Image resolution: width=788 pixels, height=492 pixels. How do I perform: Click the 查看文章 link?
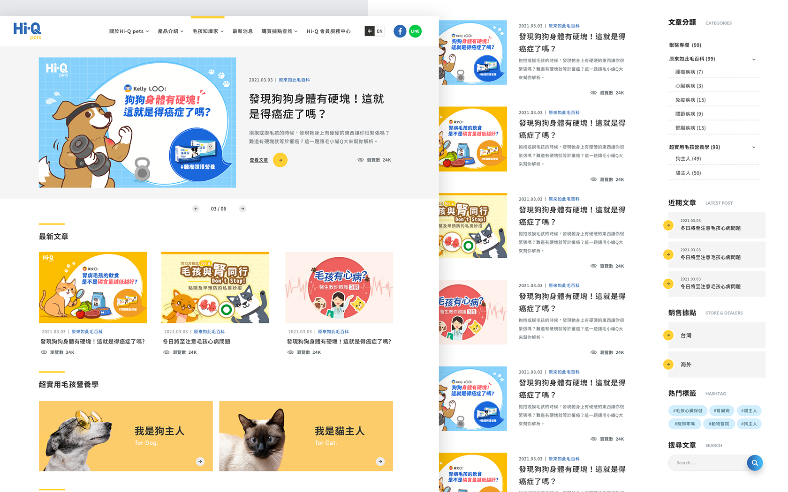(259, 160)
